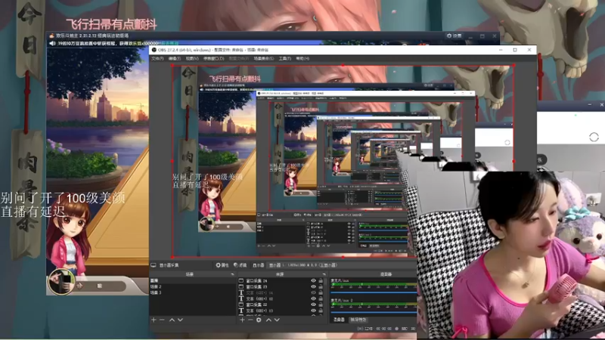Adjust 麦克风/Aux volume slider
The width and height of the screenshot is (605, 340).
tap(374, 293)
